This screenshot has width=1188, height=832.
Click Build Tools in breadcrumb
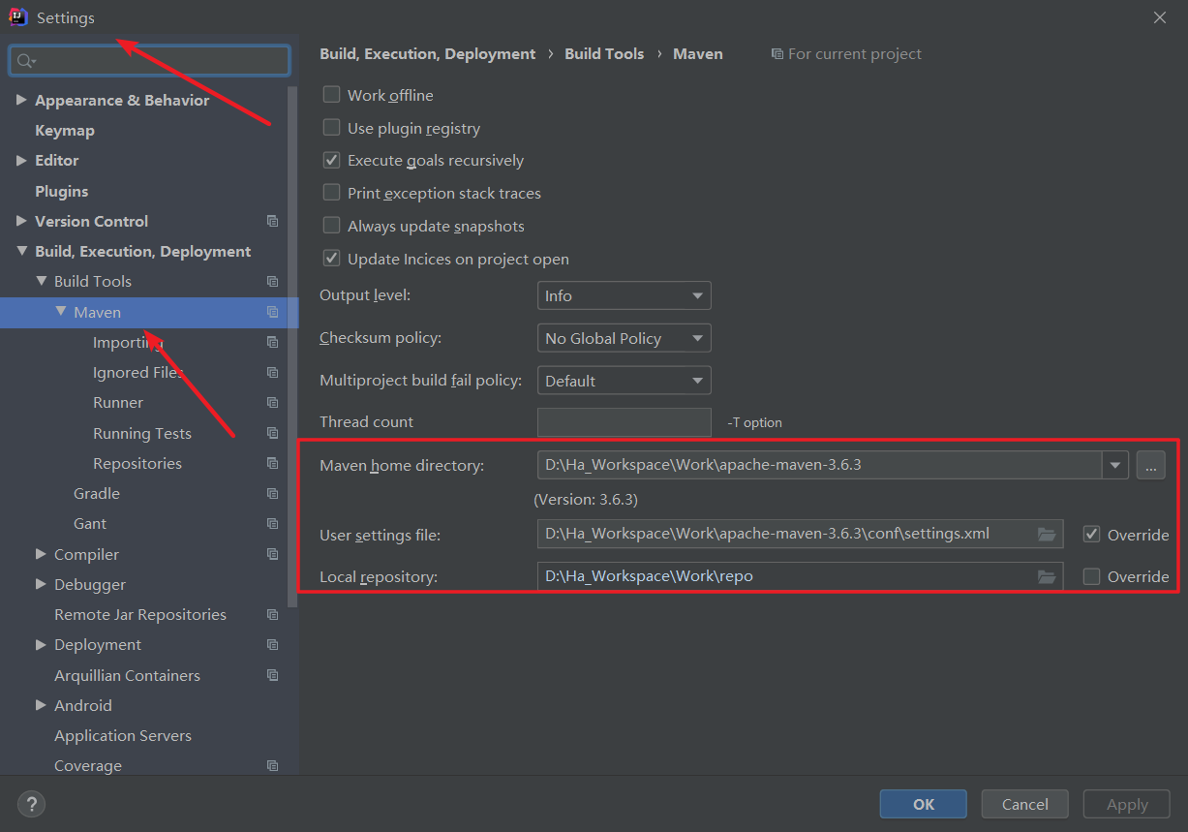pyautogui.click(x=604, y=54)
